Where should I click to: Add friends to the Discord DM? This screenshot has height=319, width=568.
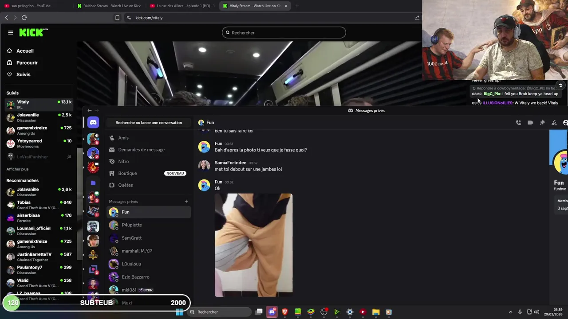554,123
